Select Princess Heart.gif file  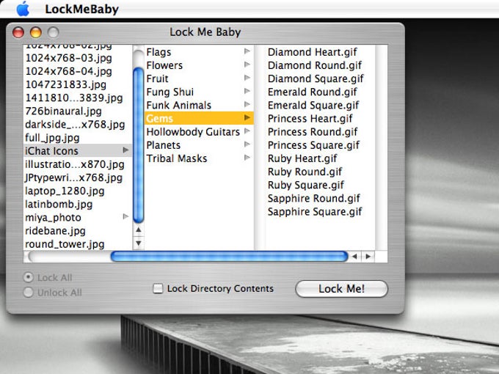point(310,118)
